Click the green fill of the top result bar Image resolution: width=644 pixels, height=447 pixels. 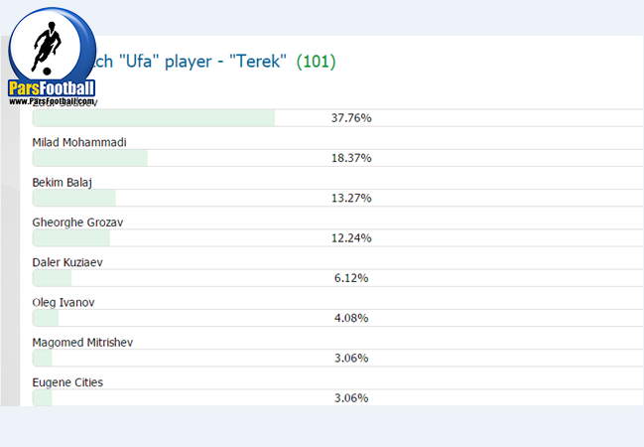tap(154, 118)
